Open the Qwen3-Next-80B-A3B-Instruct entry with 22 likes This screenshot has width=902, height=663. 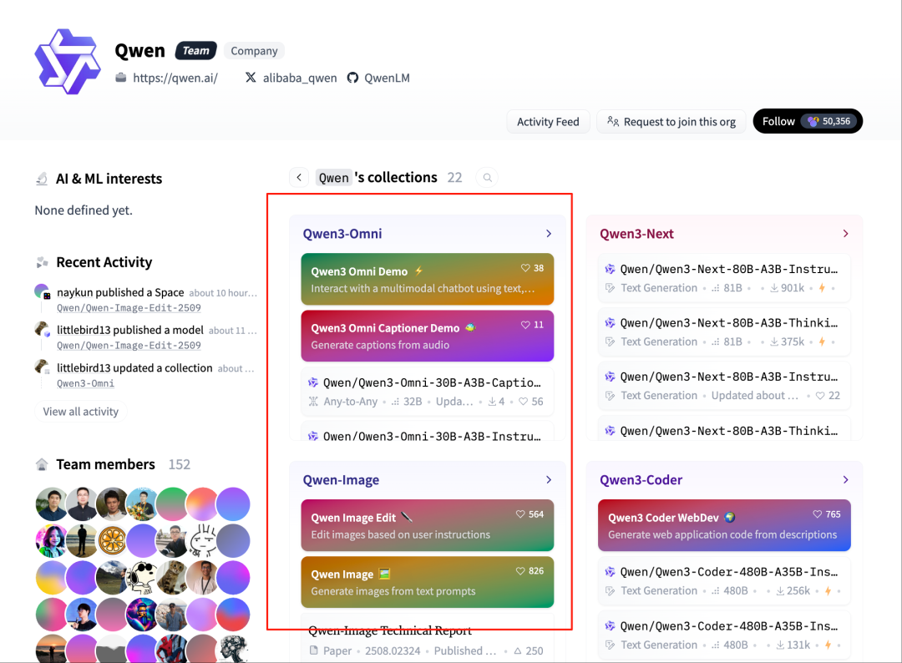724,386
